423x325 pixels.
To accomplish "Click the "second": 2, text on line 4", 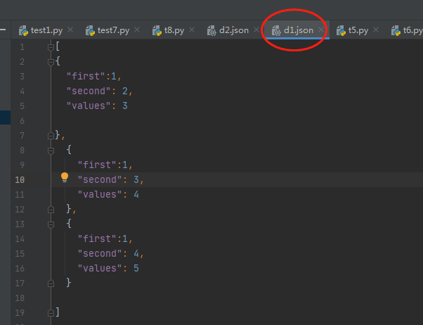I will [100, 91].
